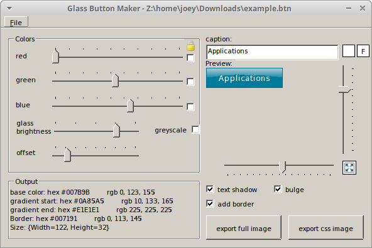Click the white caption color swatch
This screenshot has width=372, height=248.
click(x=349, y=51)
